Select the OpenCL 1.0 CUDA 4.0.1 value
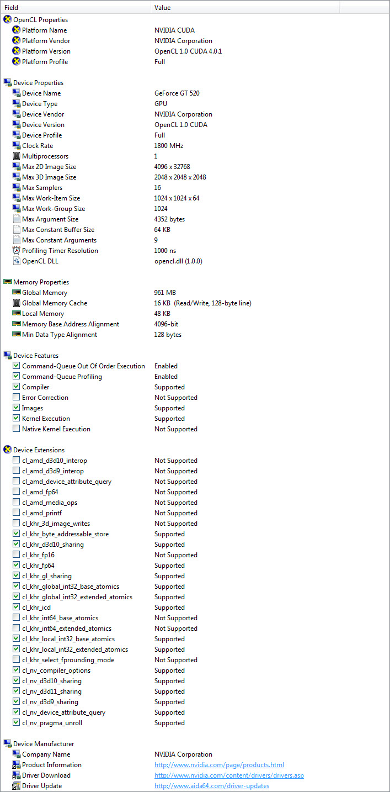 click(188, 51)
